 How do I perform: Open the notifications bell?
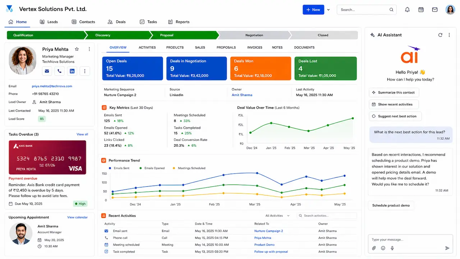coord(407,10)
